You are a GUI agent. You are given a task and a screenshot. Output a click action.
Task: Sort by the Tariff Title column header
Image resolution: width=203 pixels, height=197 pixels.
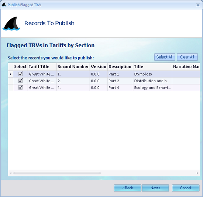coord(42,67)
